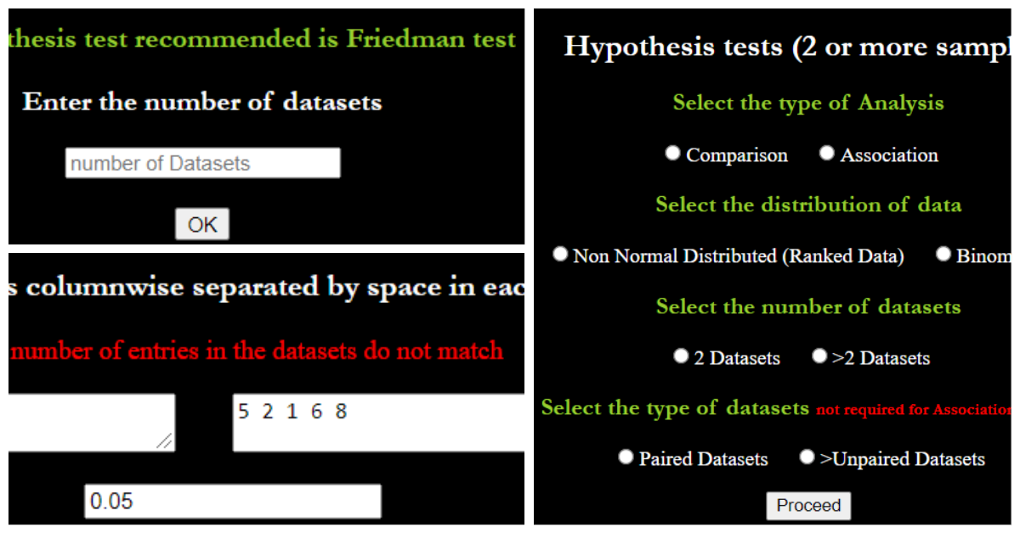Choose the Binomial distribution radio option
Screen dimensions: 1020x533
point(943,255)
